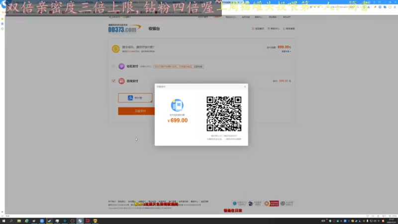
Task: Click the red online payment card icon
Action: pos(121,81)
